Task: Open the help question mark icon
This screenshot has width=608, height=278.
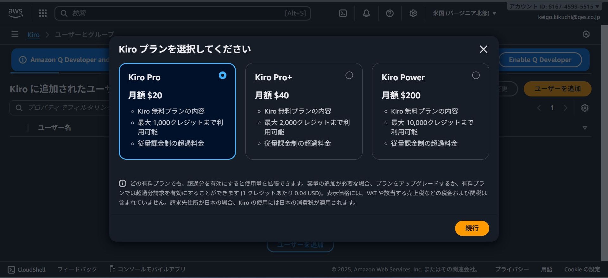Action: click(x=390, y=13)
